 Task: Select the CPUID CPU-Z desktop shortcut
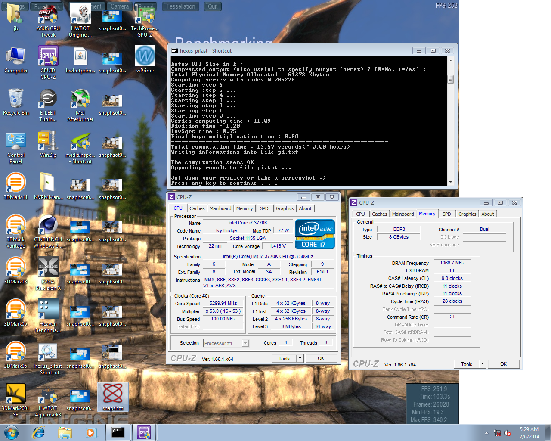click(x=48, y=63)
